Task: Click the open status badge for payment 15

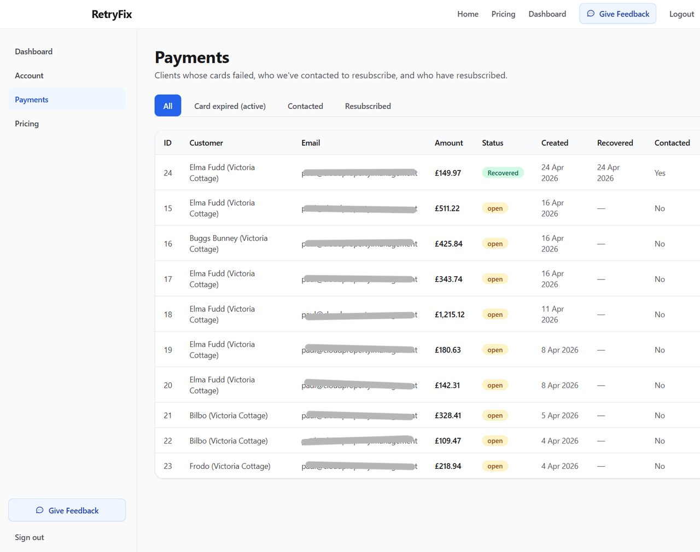Action: pyautogui.click(x=495, y=208)
